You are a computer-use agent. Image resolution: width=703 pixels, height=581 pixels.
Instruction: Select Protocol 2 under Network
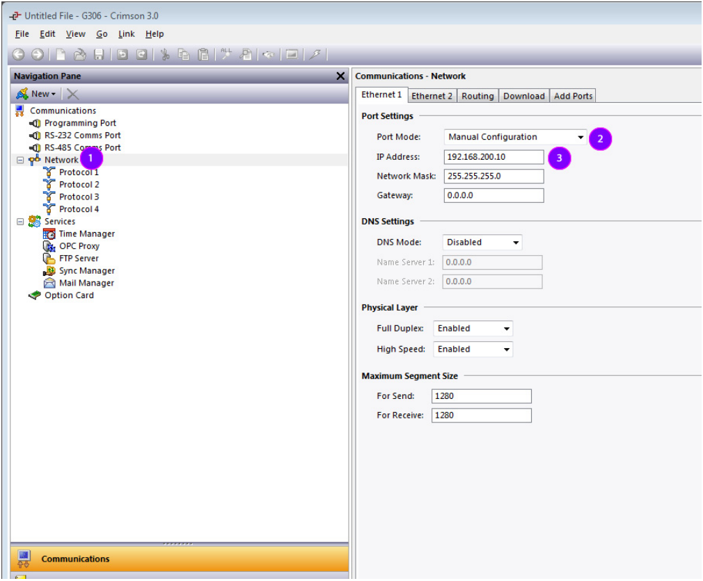coord(79,185)
